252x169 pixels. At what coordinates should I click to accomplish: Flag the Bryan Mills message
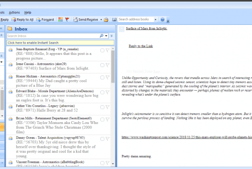(x=107, y=120)
